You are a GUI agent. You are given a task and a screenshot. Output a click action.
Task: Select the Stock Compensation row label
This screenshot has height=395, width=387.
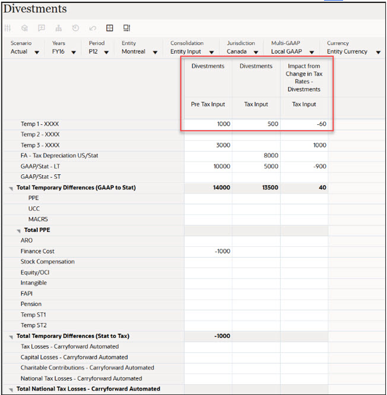click(x=47, y=262)
